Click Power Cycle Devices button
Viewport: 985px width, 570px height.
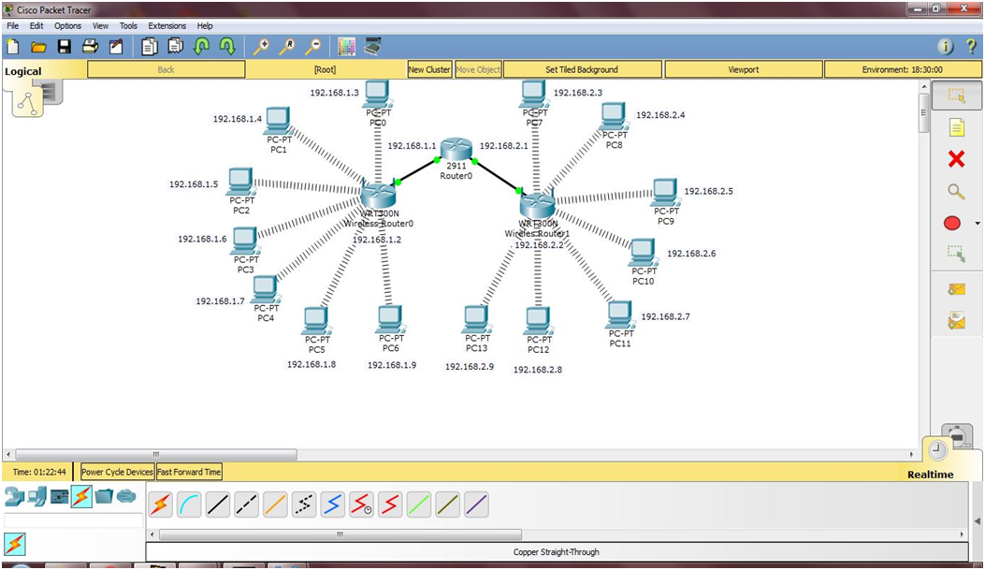tap(117, 472)
